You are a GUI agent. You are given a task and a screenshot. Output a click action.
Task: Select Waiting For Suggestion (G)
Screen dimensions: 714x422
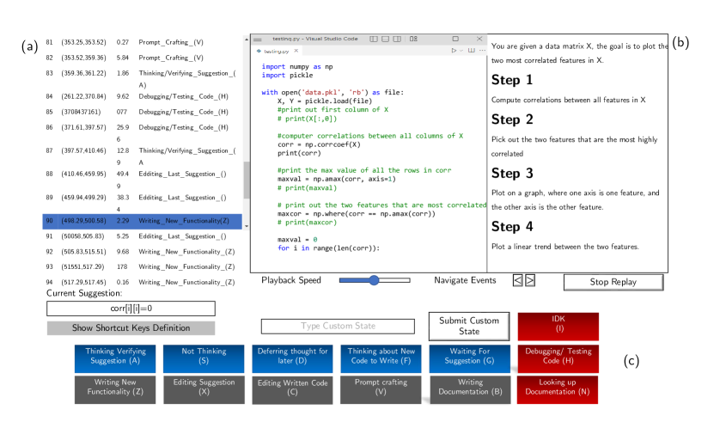coord(469,358)
